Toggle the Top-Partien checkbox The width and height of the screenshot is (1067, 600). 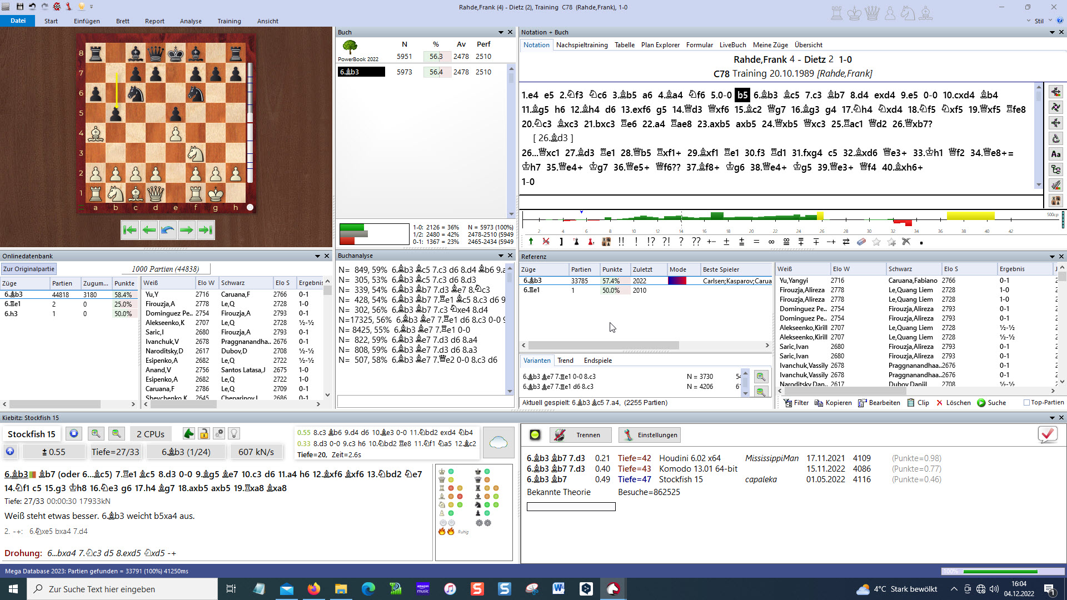coord(1026,403)
